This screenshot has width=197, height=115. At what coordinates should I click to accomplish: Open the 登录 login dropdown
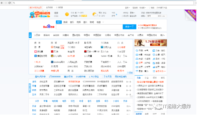pos(127,8)
